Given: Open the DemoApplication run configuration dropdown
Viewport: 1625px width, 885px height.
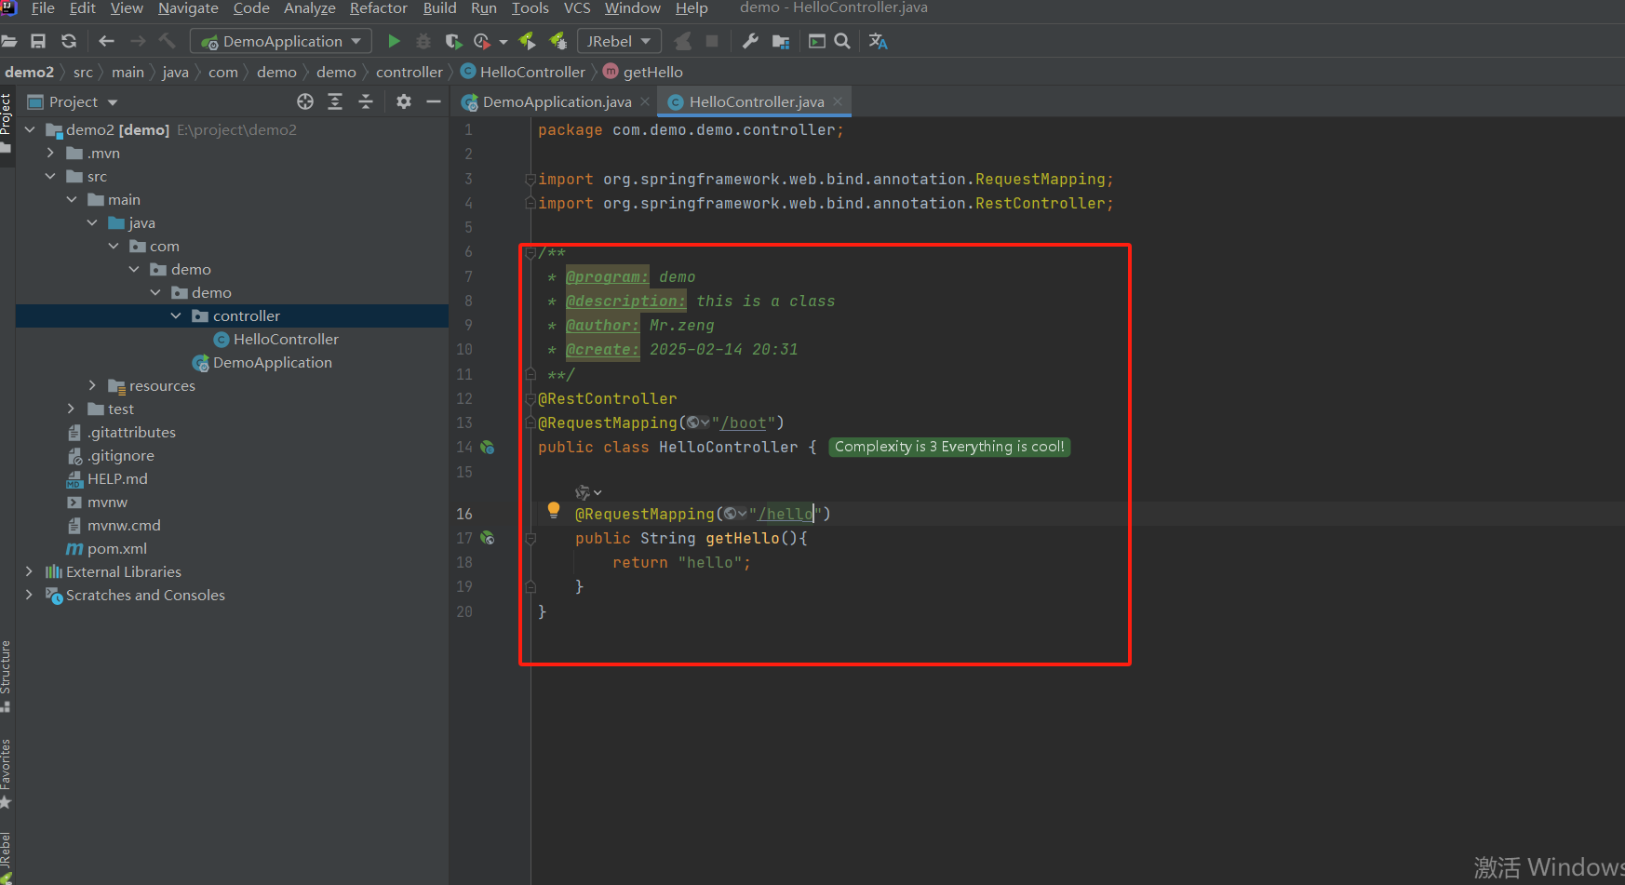Looking at the screenshot, I should [281, 41].
